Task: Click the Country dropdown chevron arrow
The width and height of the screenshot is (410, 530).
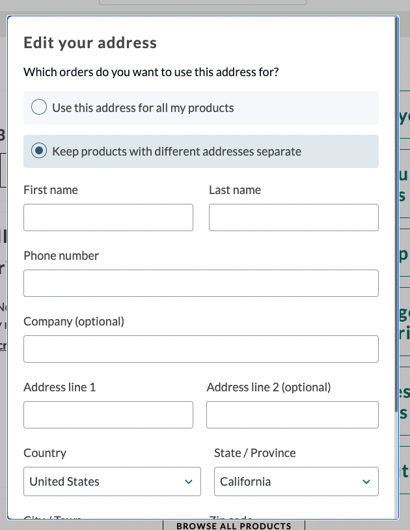Action: tap(188, 482)
